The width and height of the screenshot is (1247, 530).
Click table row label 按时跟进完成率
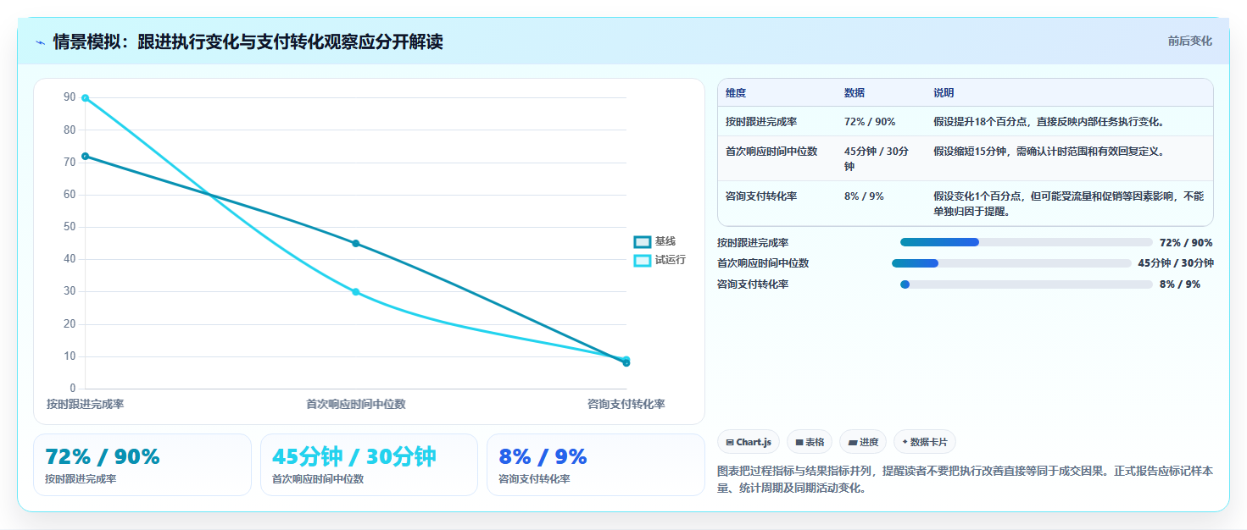[761, 122]
